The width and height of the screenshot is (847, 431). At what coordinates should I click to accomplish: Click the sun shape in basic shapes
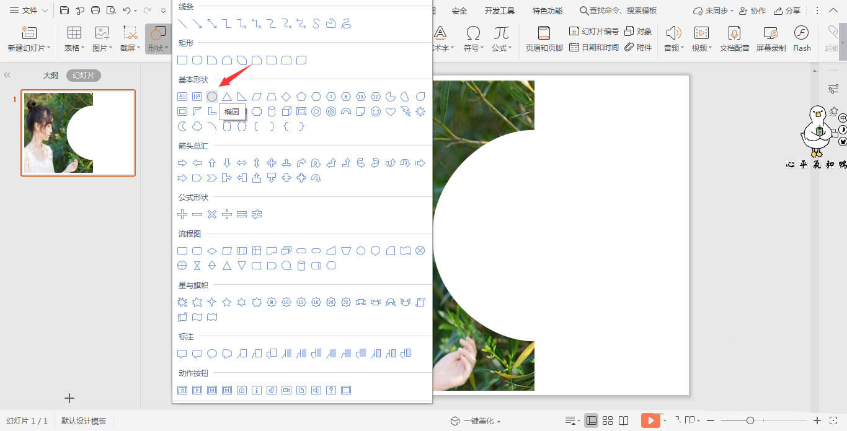tap(420, 111)
